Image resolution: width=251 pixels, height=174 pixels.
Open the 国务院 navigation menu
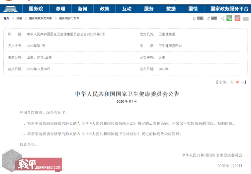coord(36,9)
